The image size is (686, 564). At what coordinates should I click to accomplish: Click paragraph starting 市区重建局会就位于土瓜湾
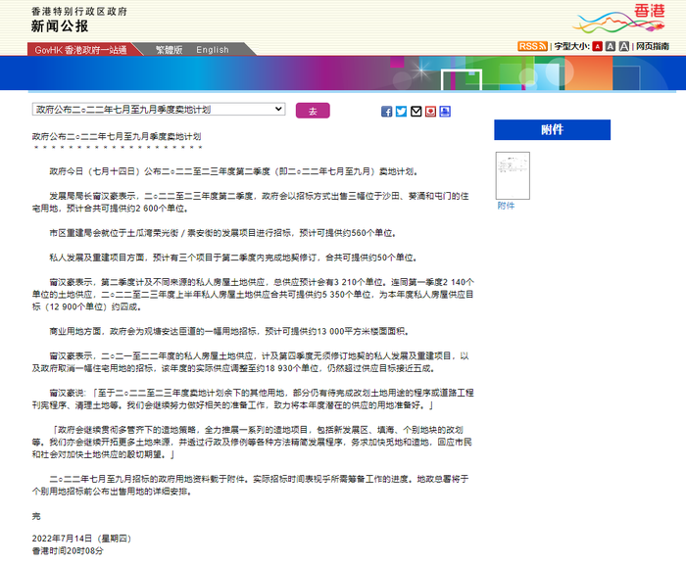coord(223,233)
